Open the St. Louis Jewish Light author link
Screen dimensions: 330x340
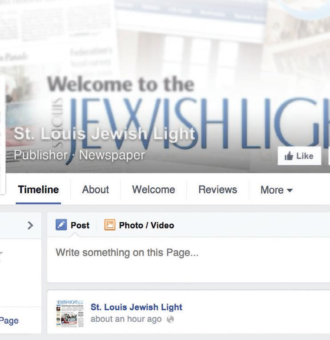[136, 307]
